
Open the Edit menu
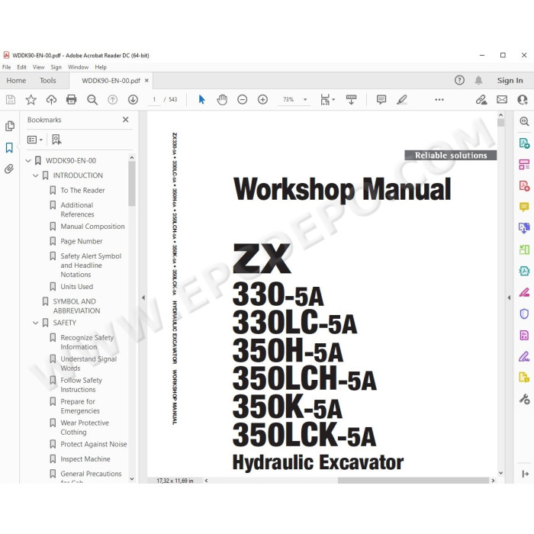[x=22, y=67]
